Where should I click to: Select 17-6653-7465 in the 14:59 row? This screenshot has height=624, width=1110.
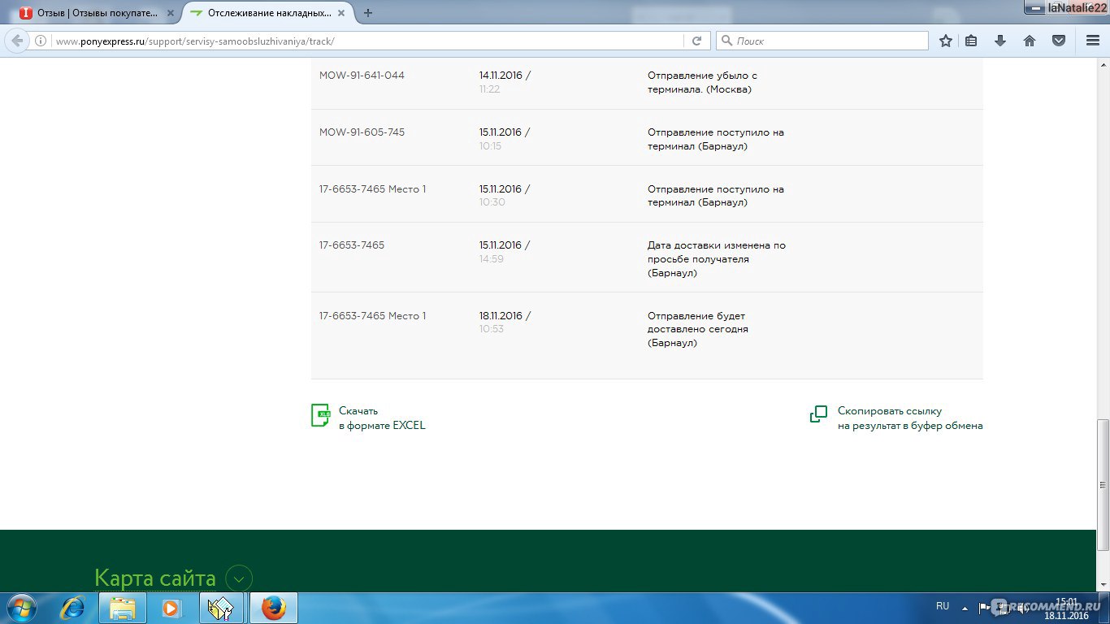coord(352,245)
